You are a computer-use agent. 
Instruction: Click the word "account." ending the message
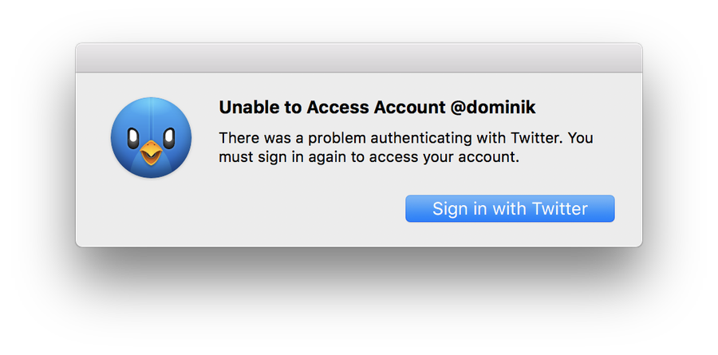coord(492,157)
